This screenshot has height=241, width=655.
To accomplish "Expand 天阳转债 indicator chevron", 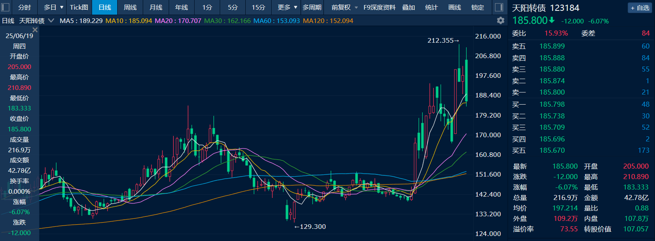I will (x=51, y=21).
